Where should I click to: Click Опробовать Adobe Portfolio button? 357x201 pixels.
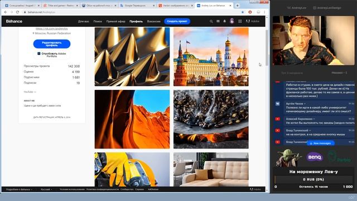point(52,55)
